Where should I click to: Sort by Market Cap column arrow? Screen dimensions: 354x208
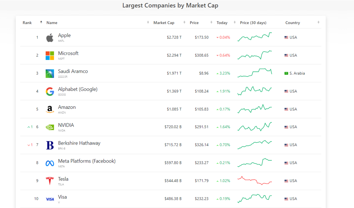pyautogui.click(x=184, y=22)
